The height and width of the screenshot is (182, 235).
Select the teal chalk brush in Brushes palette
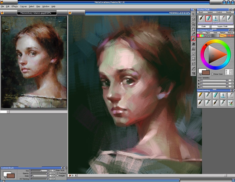(208, 18)
